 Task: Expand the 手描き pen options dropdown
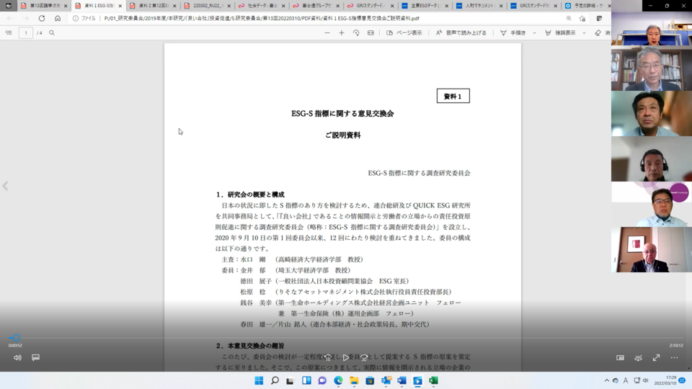coord(534,32)
